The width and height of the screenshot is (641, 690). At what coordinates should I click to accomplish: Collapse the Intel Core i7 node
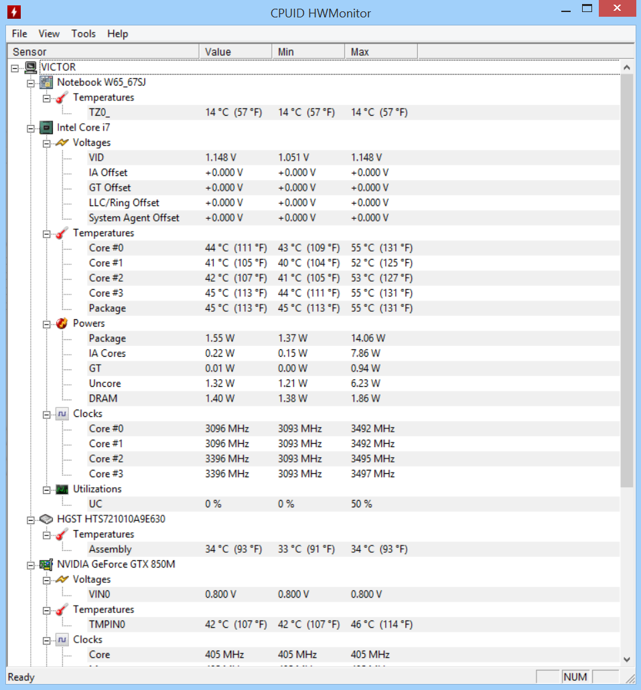click(30, 128)
